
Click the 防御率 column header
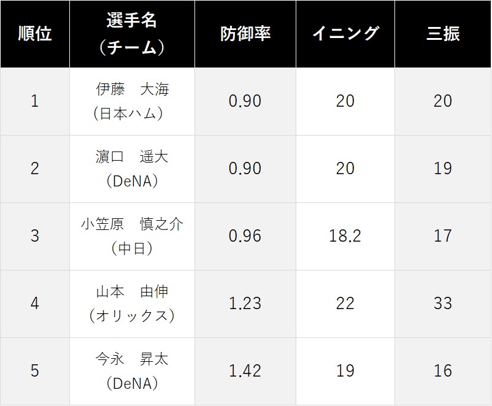coord(245,34)
